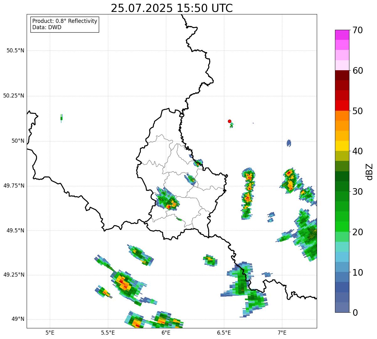The height and width of the screenshot is (339, 377).
Task: Click the dBZ colorbar axis label
Action: [369, 172]
